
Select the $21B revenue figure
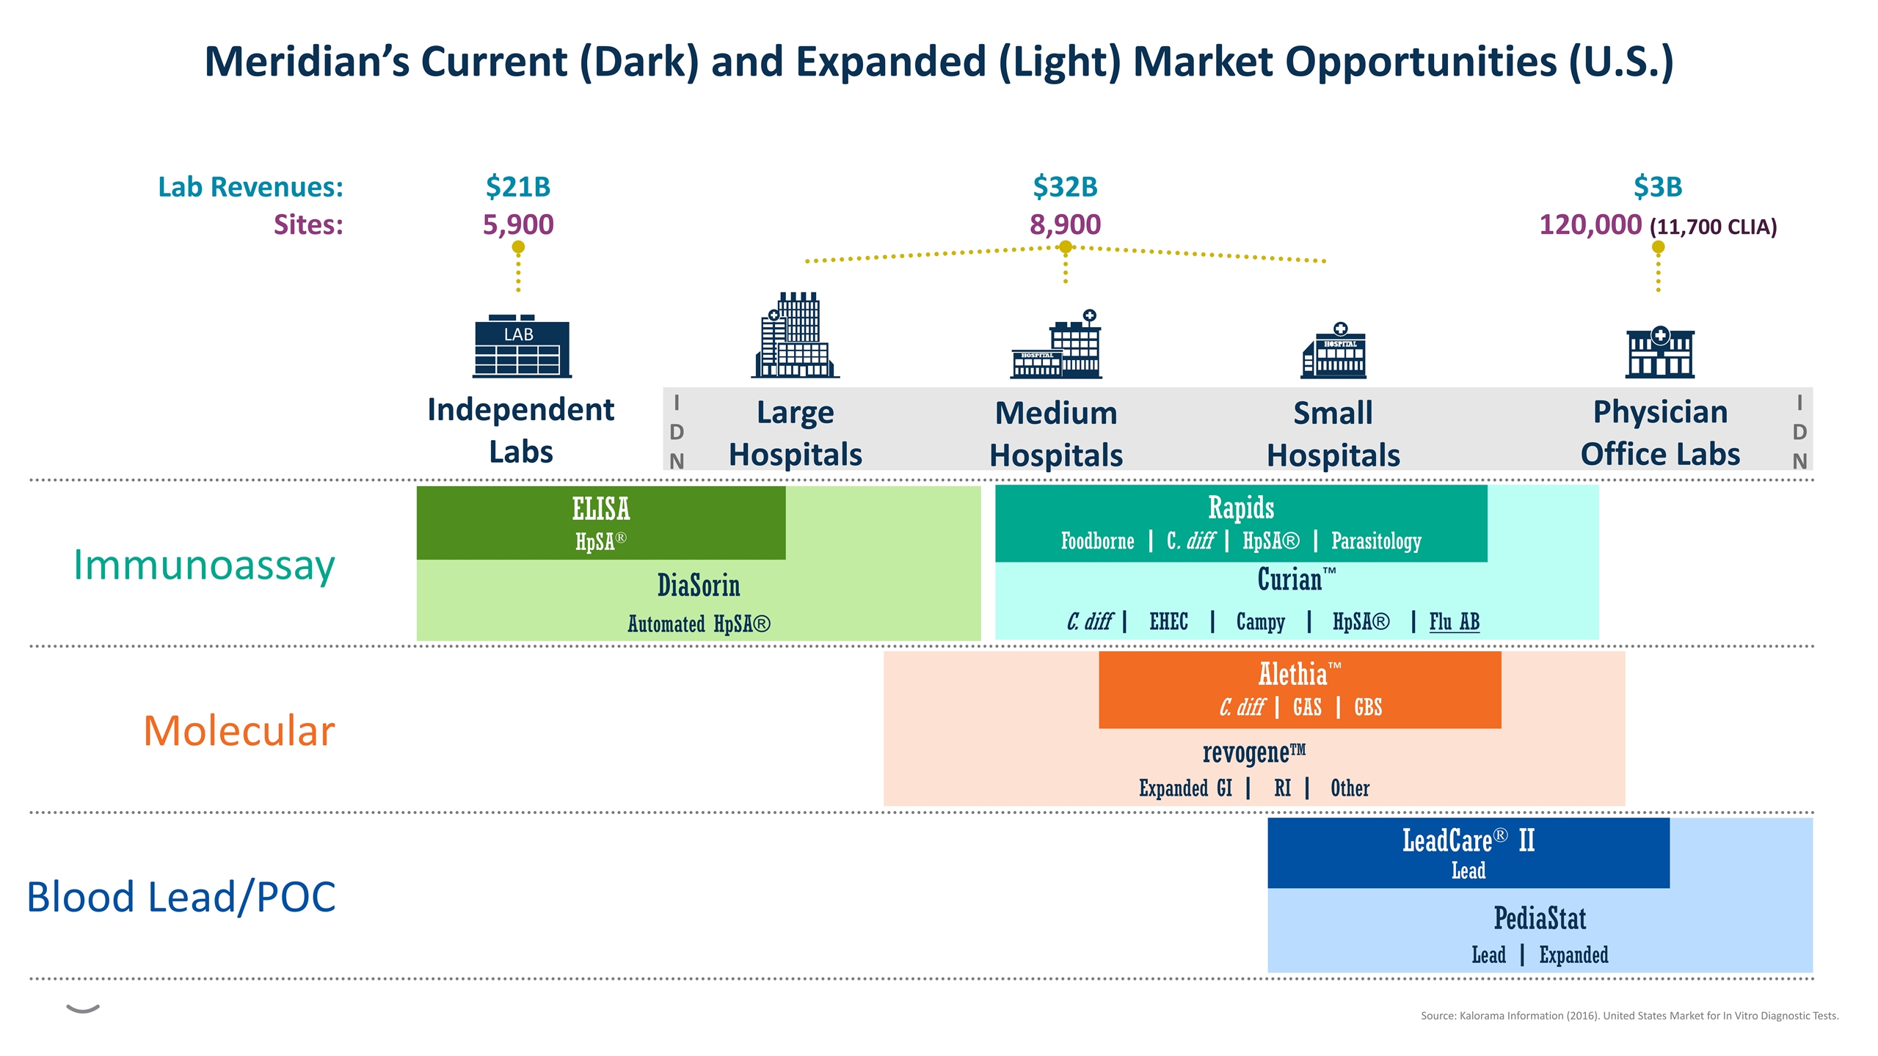coord(518,186)
